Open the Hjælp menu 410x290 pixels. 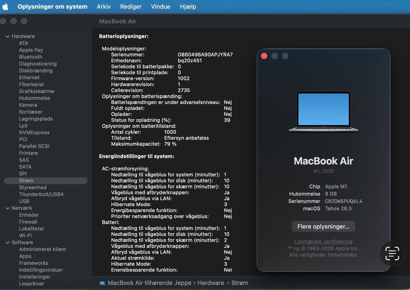tap(188, 6)
